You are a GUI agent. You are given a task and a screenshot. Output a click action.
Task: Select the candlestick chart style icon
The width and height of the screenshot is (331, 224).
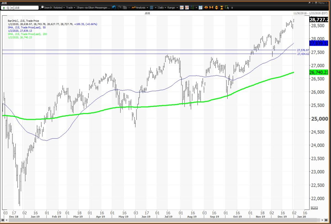coord(187,7)
